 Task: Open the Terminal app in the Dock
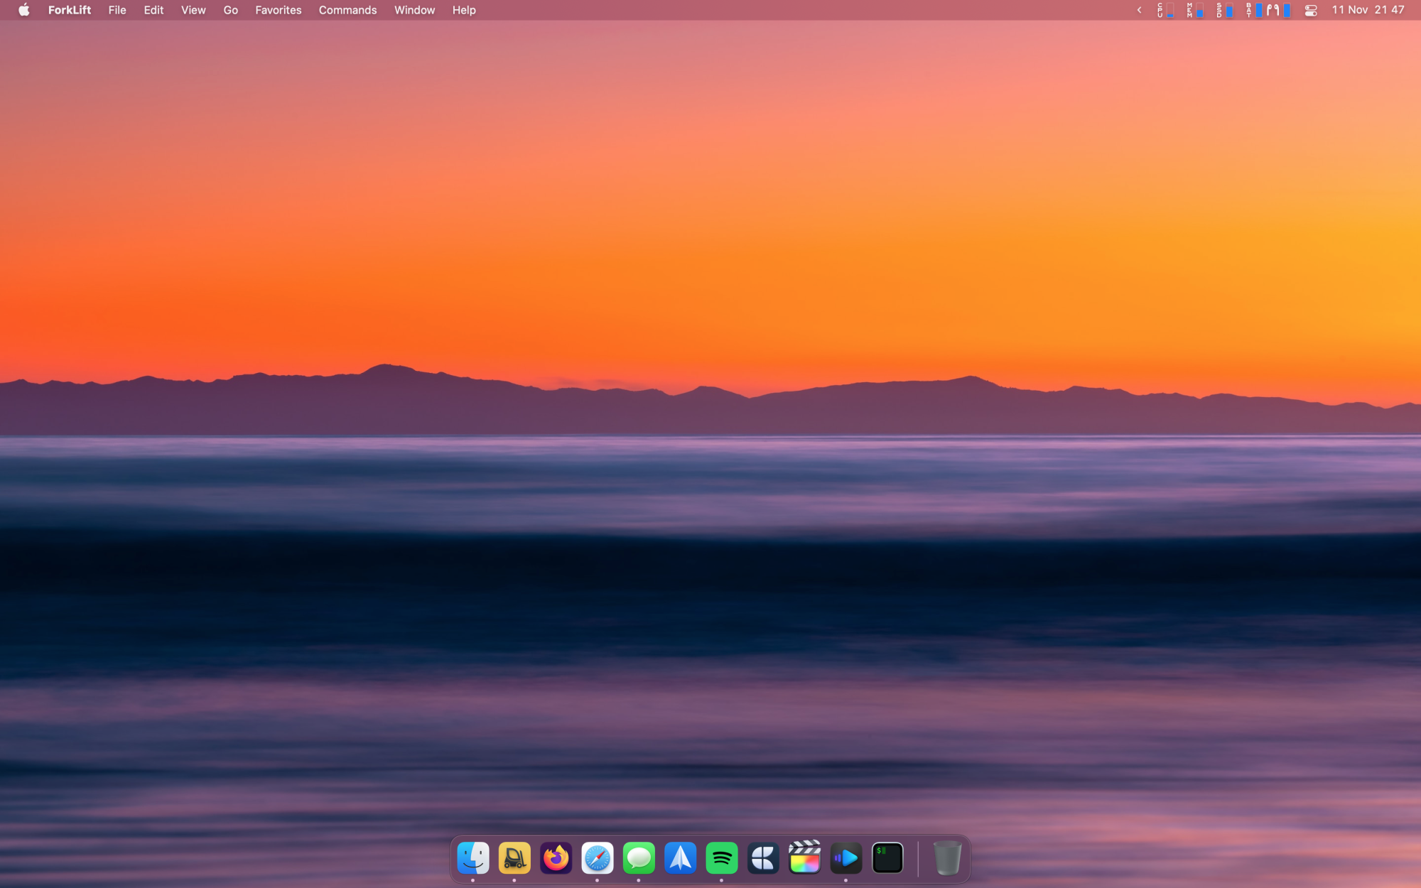pyautogui.click(x=887, y=858)
